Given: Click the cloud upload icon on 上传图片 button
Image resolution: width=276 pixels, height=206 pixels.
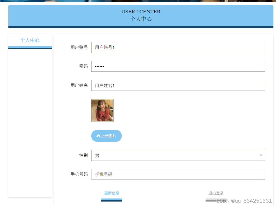Looking at the screenshot, I should click(x=98, y=136).
